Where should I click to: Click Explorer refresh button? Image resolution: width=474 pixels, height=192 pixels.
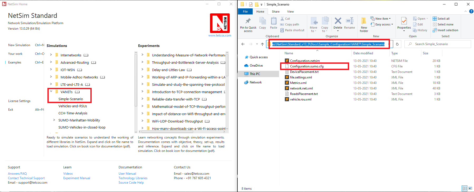pyautogui.click(x=397, y=44)
